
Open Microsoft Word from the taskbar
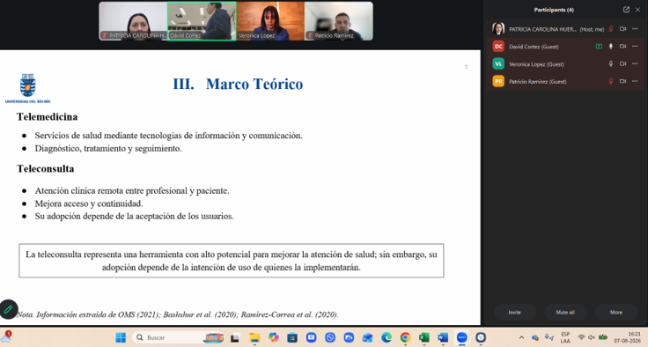pos(443,337)
